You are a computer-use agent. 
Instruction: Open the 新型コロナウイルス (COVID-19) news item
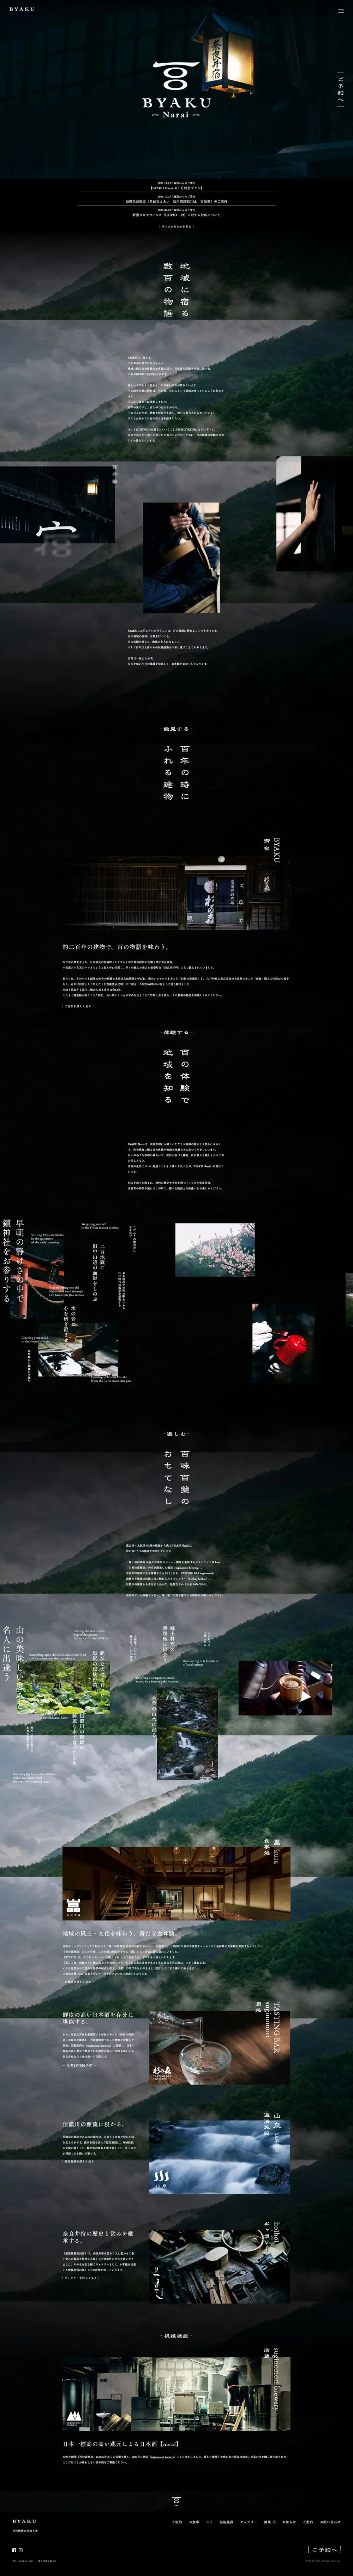tap(176, 215)
